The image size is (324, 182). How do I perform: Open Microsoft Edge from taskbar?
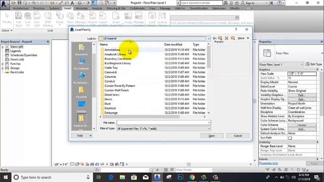coord(111,177)
